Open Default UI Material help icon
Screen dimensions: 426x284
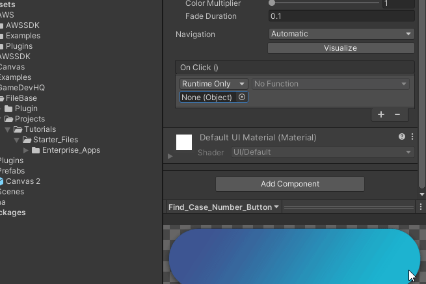(x=402, y=136)
